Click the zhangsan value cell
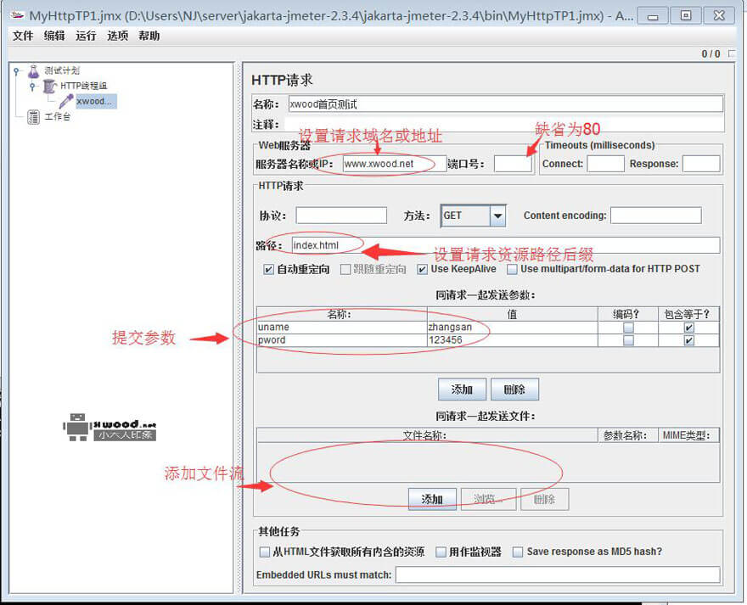This screenshot has height=605, width=747. 513,328
